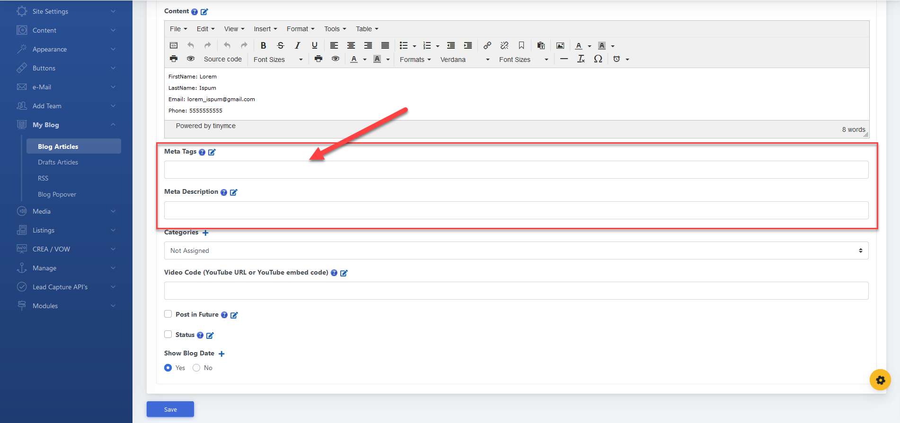Open the yellow settings gear button

point(880,380)
